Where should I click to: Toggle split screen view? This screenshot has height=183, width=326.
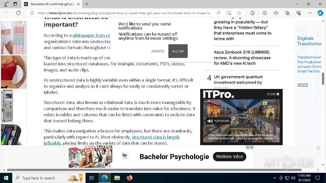(x=265, y=13)
